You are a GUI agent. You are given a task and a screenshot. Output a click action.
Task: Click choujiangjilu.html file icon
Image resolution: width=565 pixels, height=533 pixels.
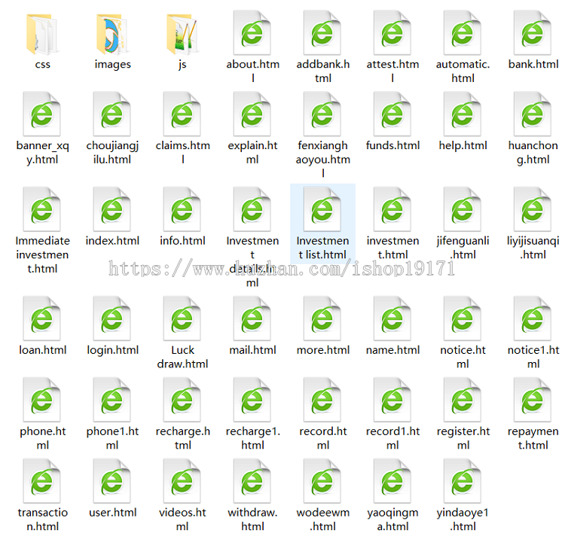point(111,114)
